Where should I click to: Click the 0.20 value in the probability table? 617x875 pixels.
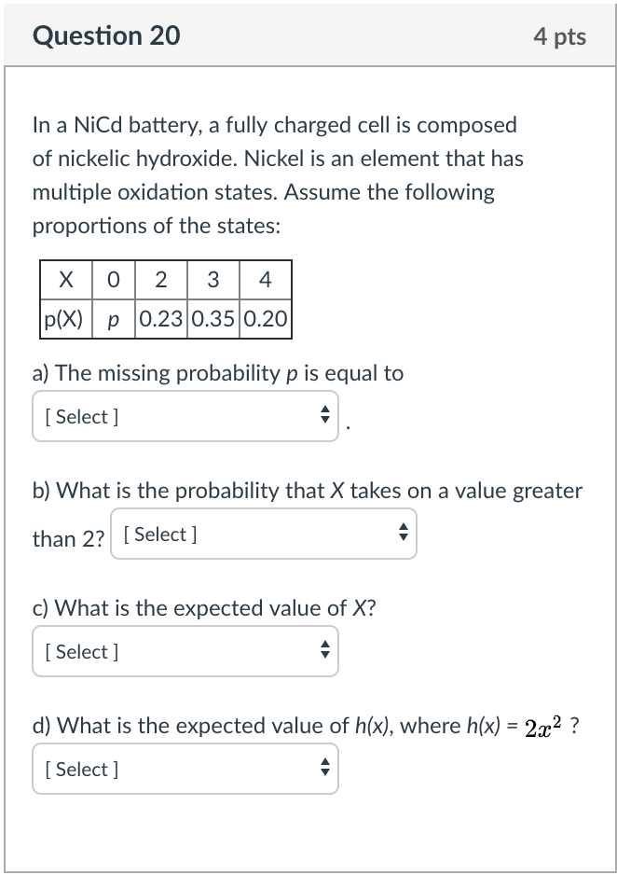click(266, 317)
